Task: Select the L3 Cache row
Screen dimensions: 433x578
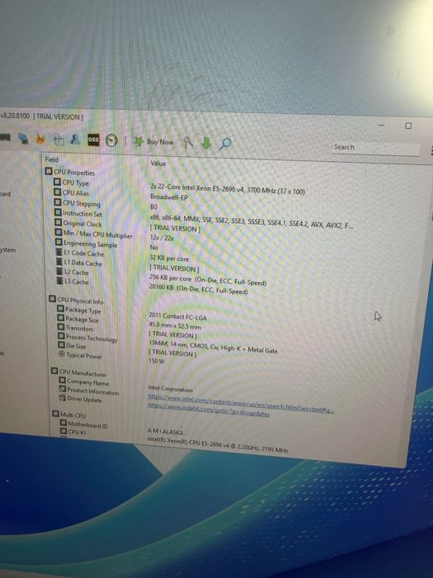Action: click(73, 282)
